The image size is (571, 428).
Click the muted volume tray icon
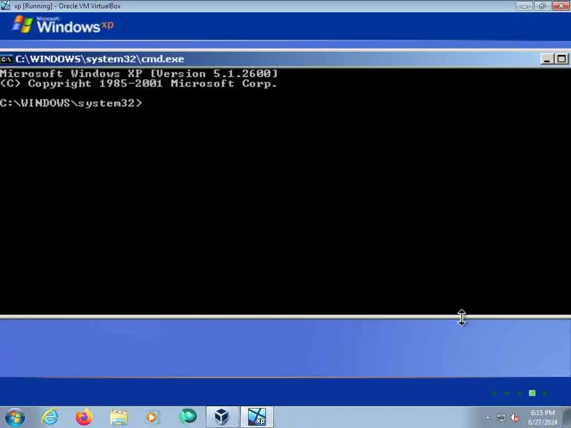515,418
